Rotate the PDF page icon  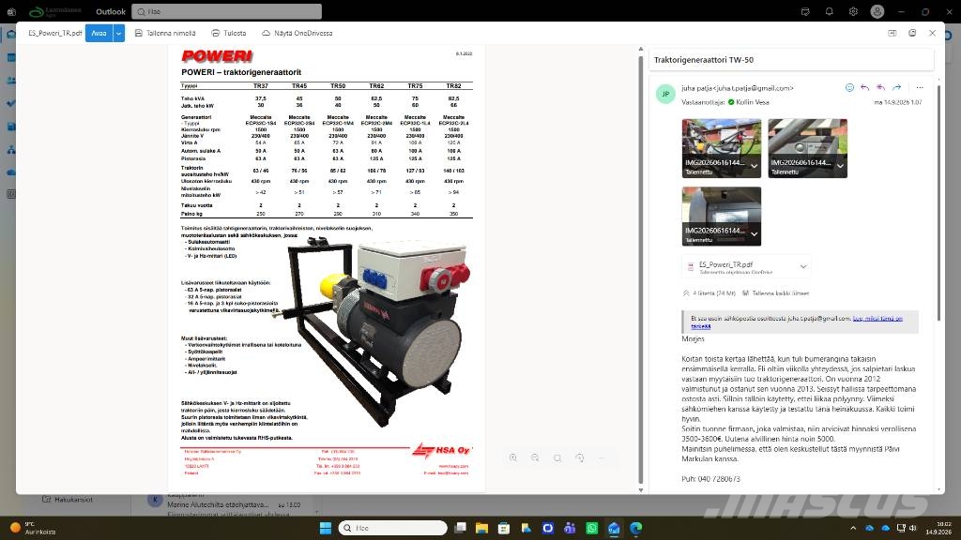(579, 457)
